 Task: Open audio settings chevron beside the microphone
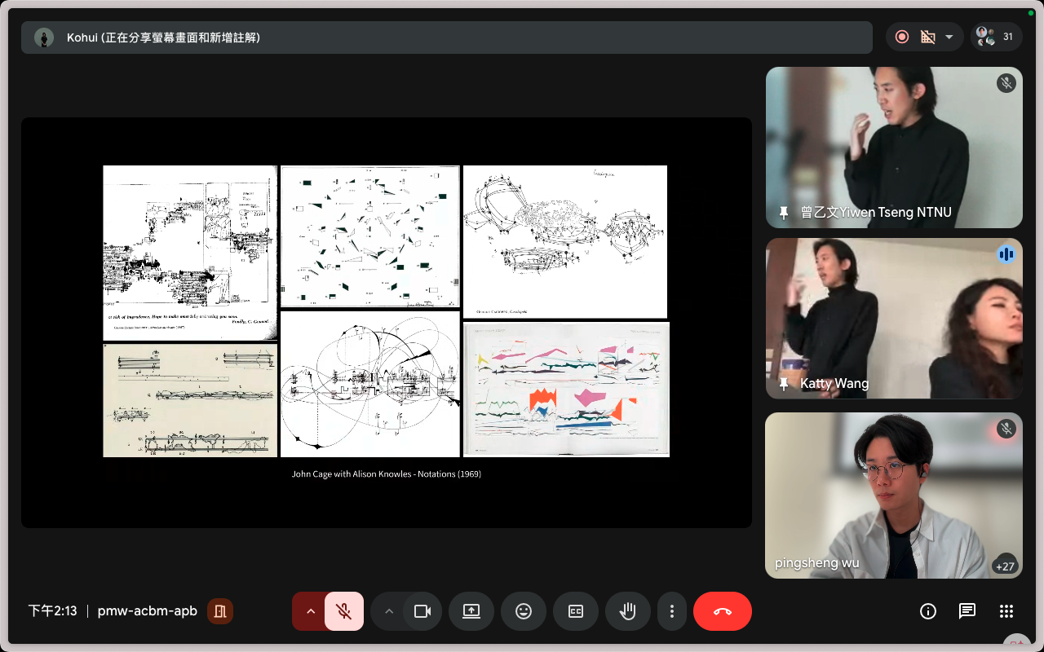pyautogui.click(x=310, y=611)
